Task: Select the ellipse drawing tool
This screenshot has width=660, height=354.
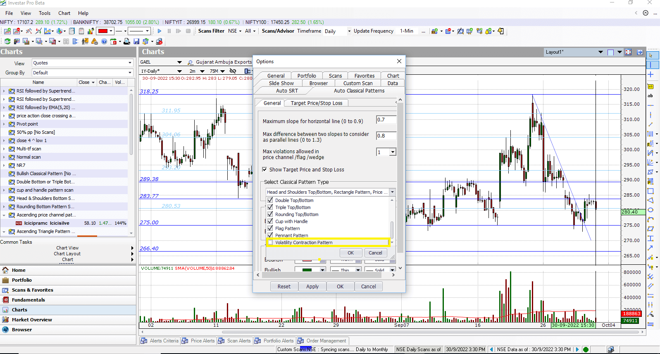Action: coord(650,210)
